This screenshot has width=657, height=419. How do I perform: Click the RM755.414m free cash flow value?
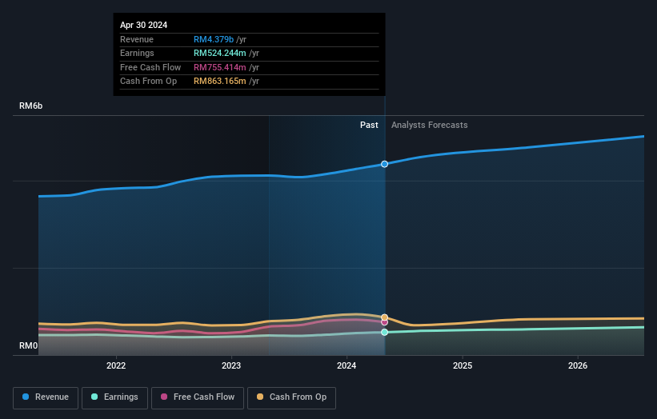point(220,67)
